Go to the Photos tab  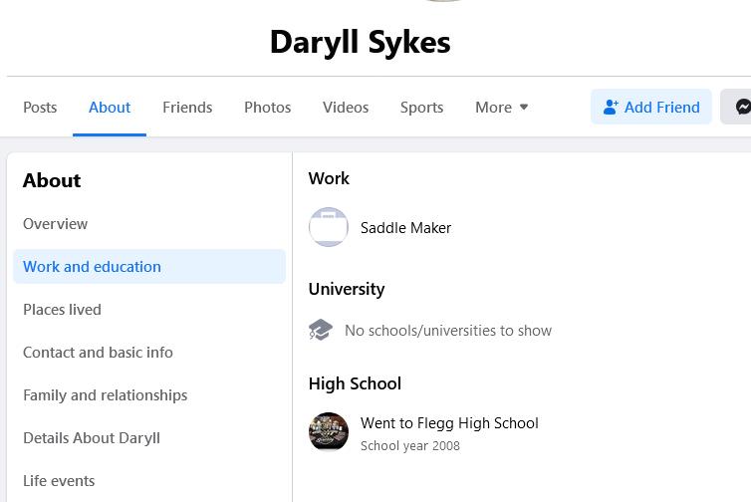(x=268, y=108)
